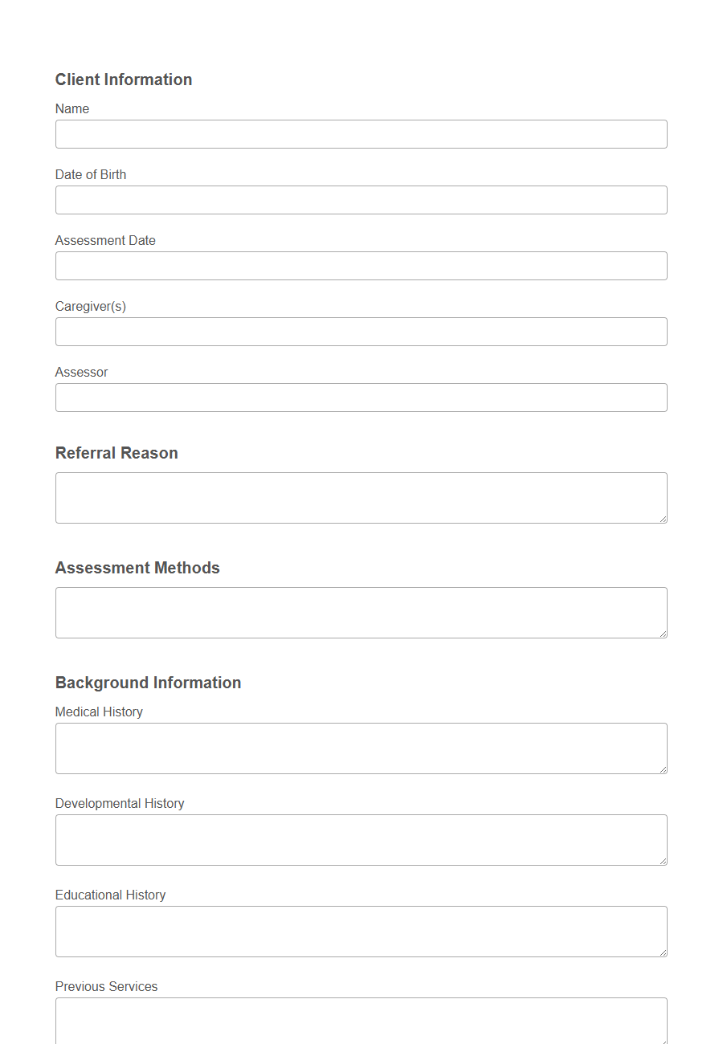Screen dimensions: 723x1044
Task: Click the Name field label
Action: [71, 108]
